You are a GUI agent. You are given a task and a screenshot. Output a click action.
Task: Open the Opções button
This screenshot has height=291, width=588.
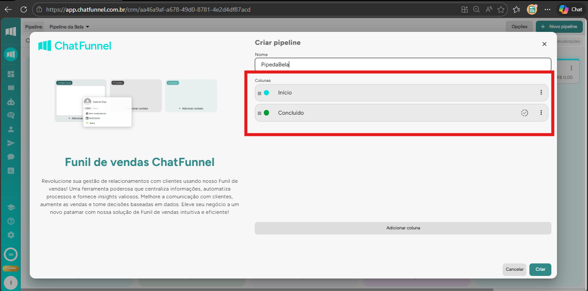519,27
